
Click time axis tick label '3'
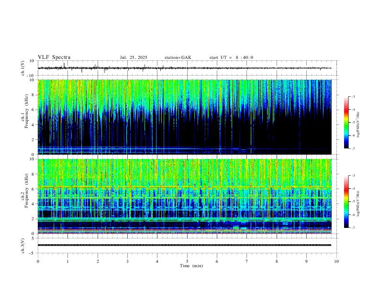pos(127,261)
